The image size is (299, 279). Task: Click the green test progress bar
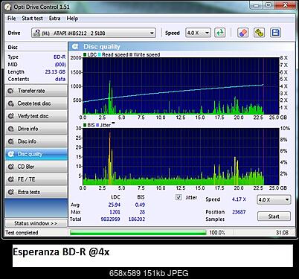[x=138, y=233]
